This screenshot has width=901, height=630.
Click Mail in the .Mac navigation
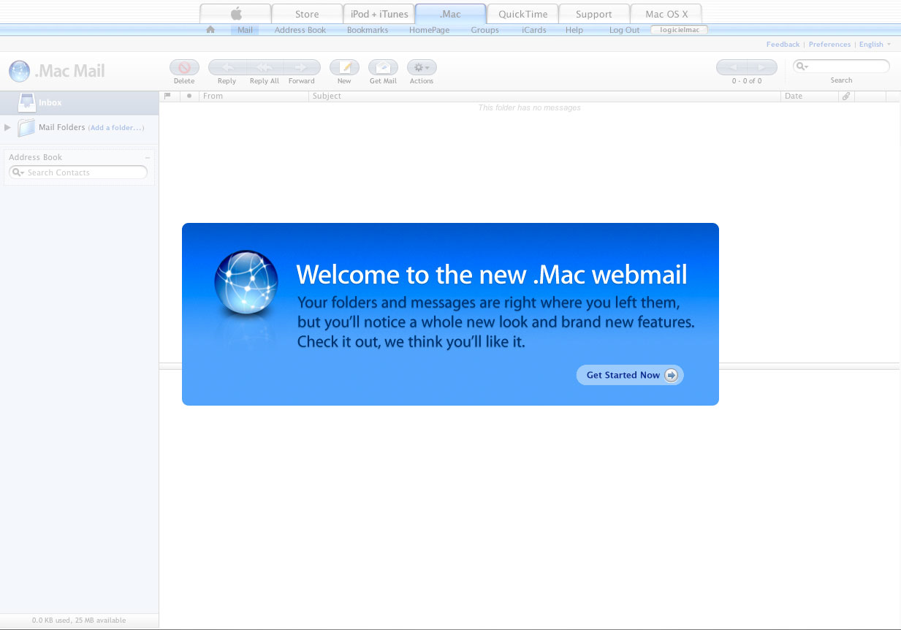pyautogui.click(x=245, y=30)
